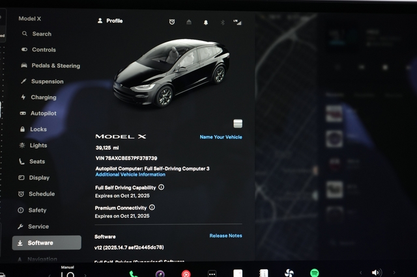Screen dimensions: 417x277
Task: Tap the volume speaker icon
Action: click(x=377, y=272)
